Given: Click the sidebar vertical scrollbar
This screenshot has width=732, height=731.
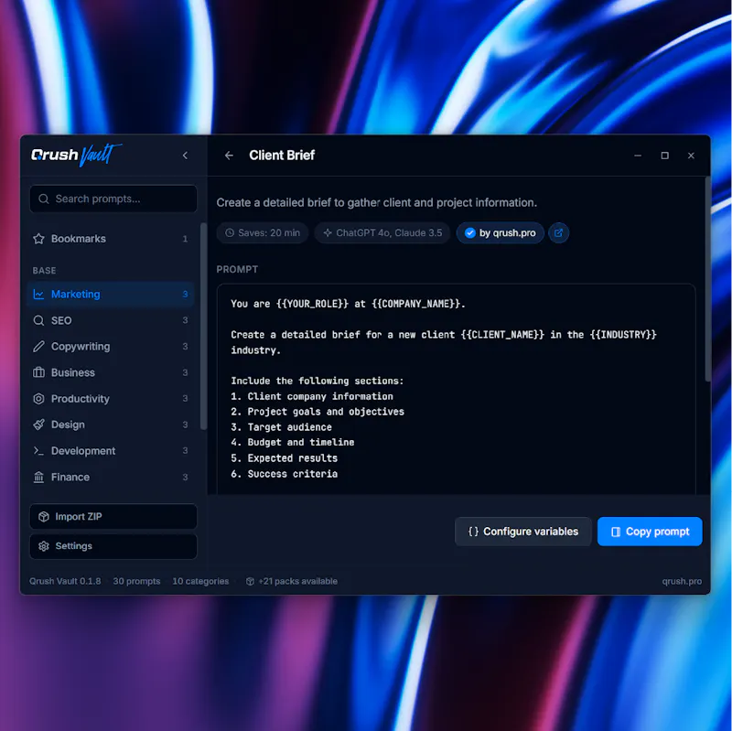Looking at the screenshot, I should click(203, 326).
